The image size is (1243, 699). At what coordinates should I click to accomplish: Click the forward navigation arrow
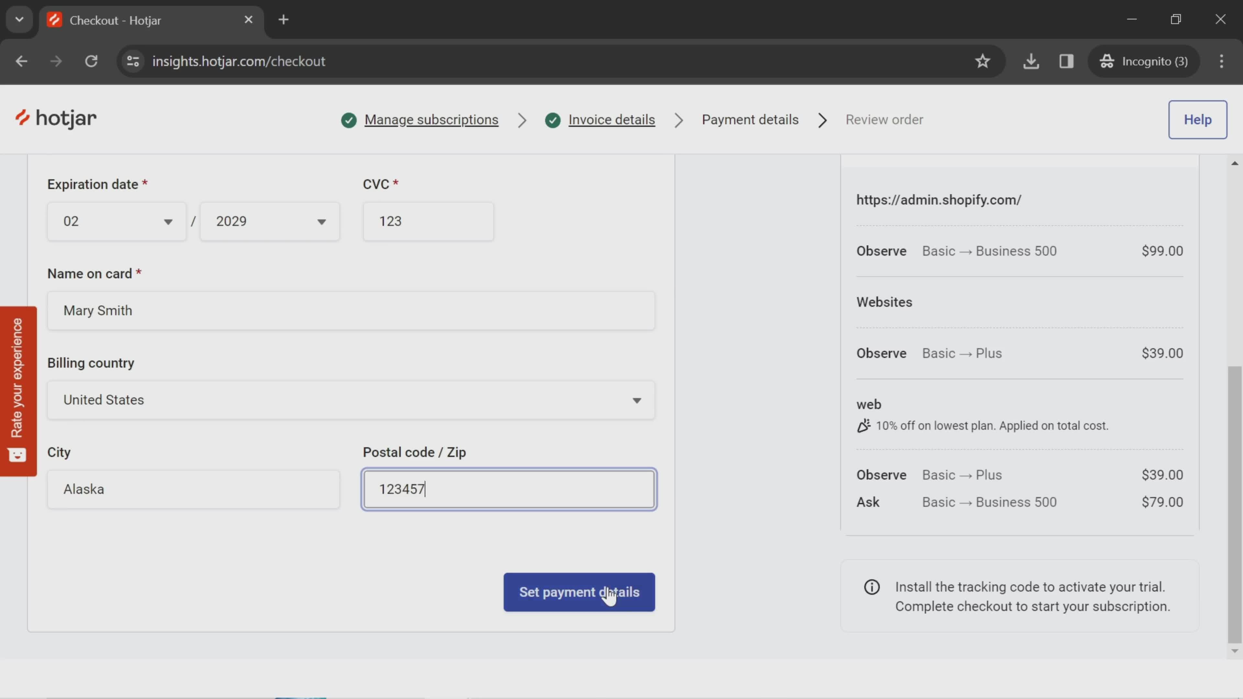coord(56,61)
